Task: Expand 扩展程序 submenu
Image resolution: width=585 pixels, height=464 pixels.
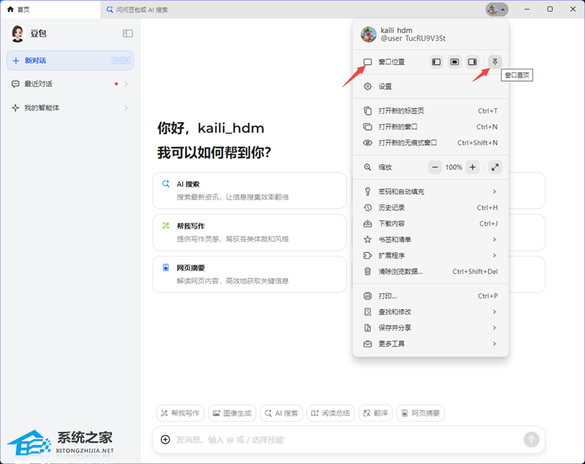Action: (x=431, y=256)
